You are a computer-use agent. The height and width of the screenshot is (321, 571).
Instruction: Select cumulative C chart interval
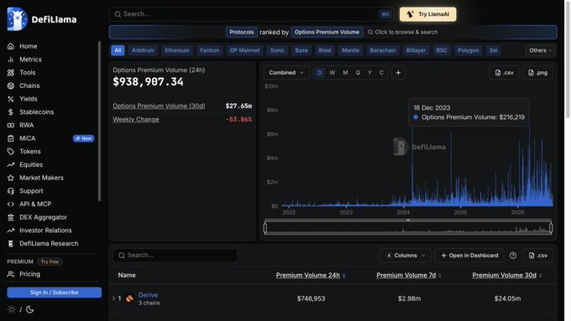[x=381, y=73]
